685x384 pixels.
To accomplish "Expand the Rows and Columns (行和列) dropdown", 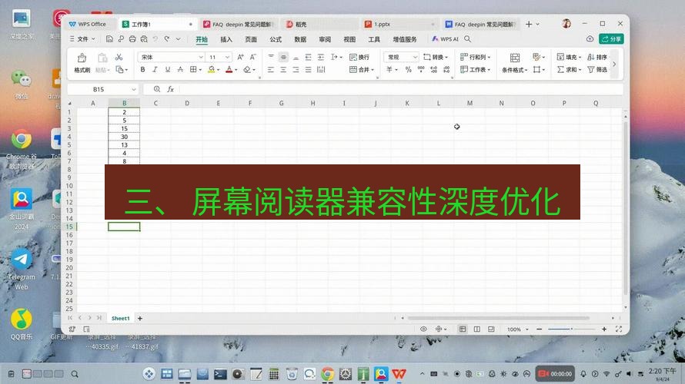I will point(489,57).
